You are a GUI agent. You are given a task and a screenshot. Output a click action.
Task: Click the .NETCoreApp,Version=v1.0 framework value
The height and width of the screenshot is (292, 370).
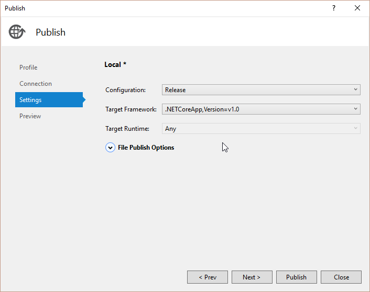pos(202,109)
